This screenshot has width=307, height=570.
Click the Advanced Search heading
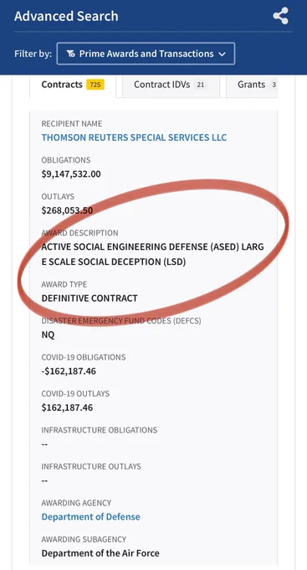click(66, 17)
